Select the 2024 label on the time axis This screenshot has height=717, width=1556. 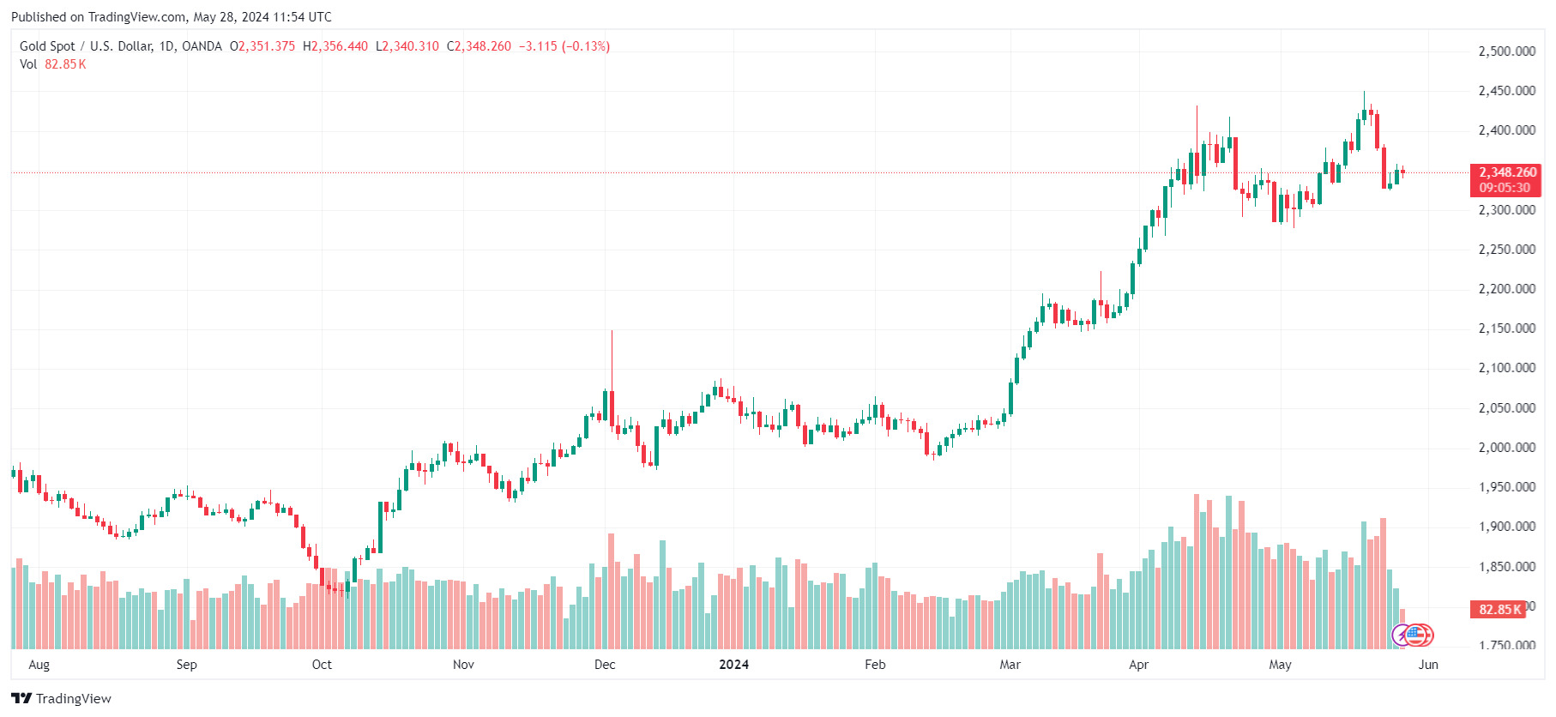pyautogui.click(x=734, y=665)
